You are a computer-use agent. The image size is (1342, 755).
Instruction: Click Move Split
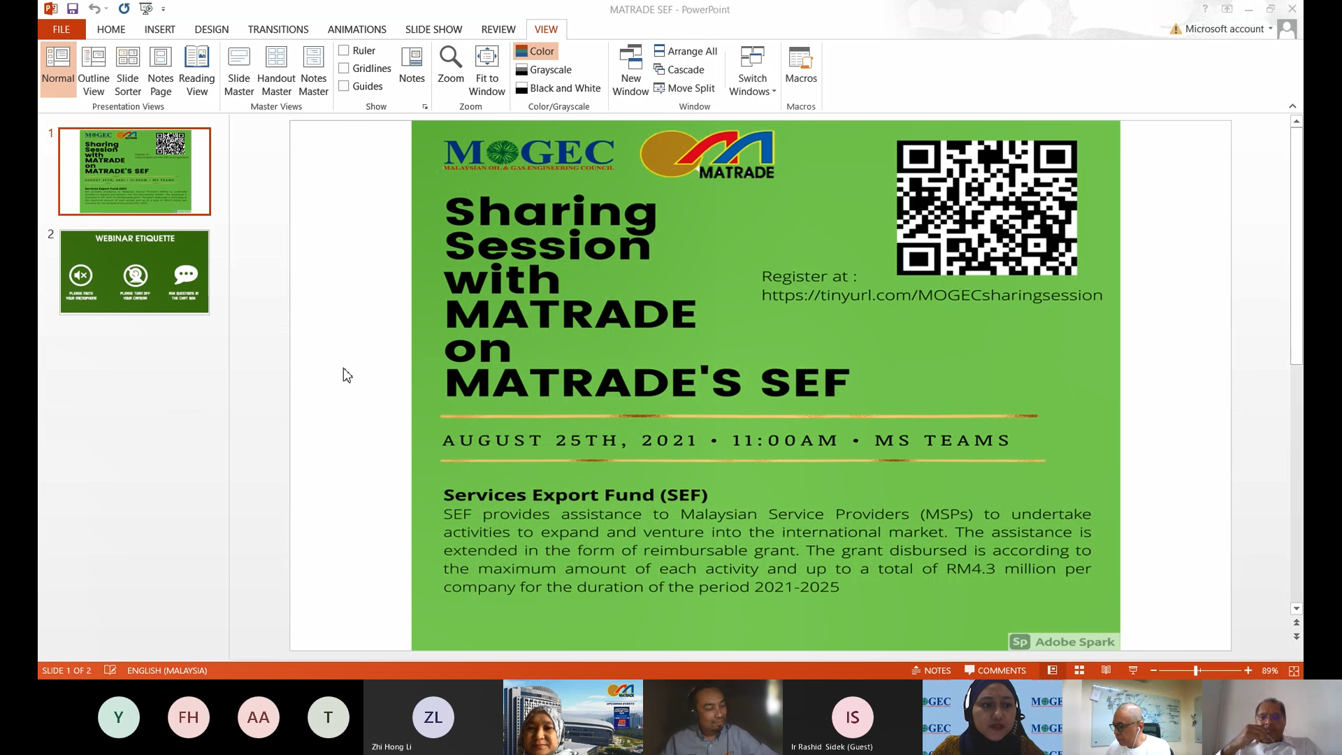(684, 88)
